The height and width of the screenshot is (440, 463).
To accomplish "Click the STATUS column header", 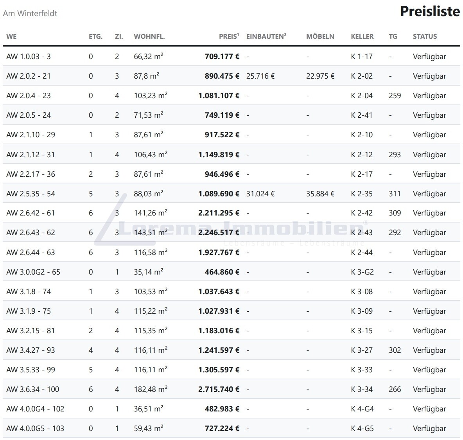I will click(425, 37).
